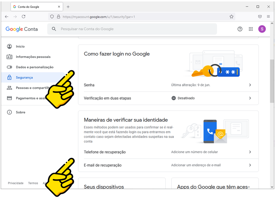
Task: Expand the Senha row chevron
Action: point(250,85)
